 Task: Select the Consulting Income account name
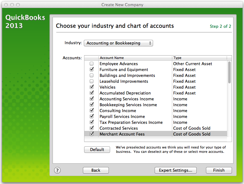click(118, 111)
